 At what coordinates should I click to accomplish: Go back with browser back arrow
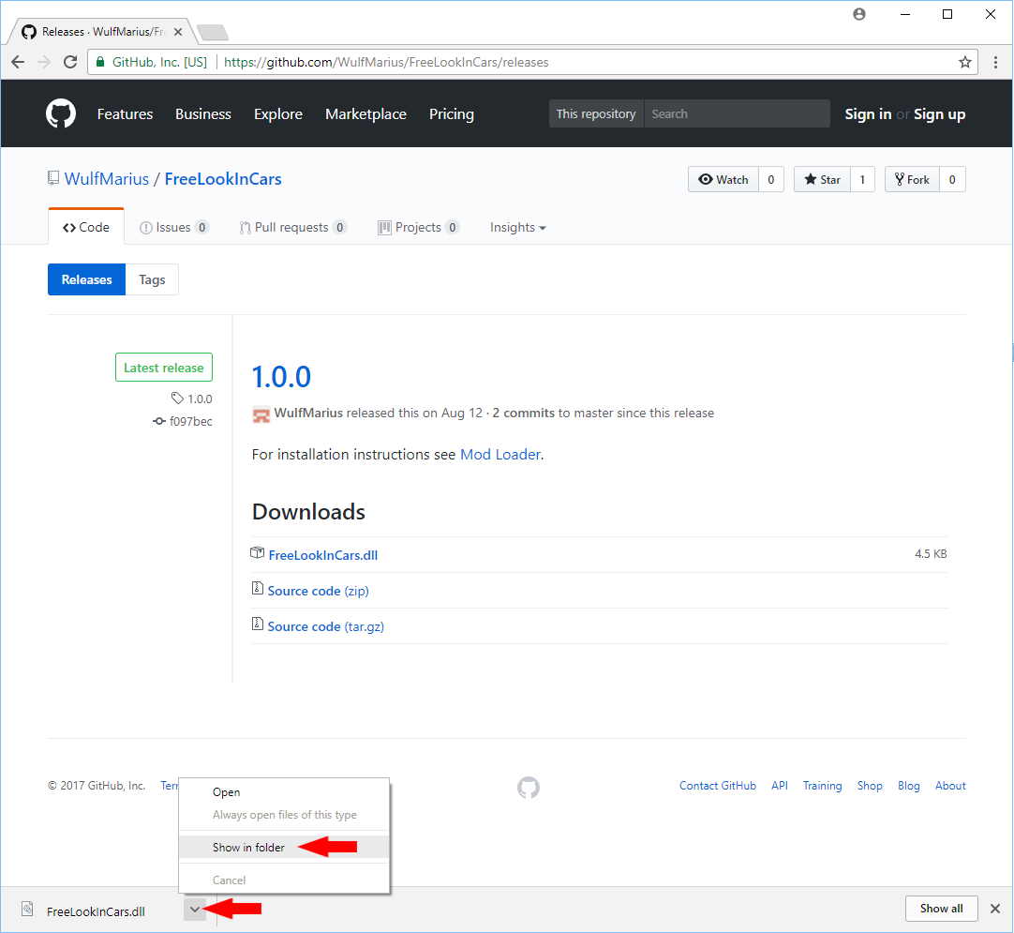(x=18, y=62)
